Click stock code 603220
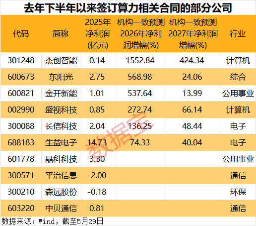 21,208
